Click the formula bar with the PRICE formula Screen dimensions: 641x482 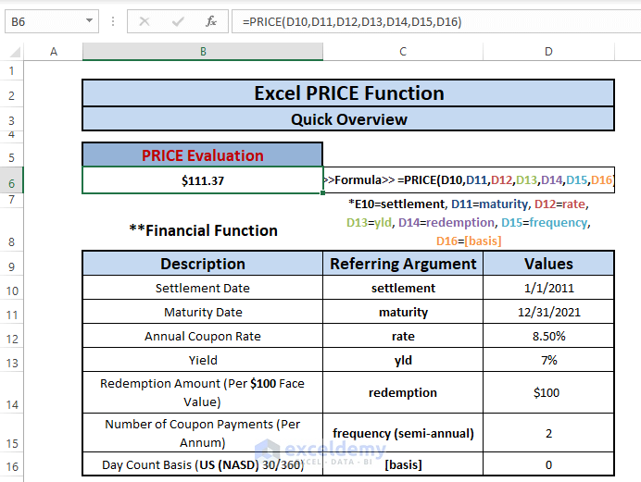436,21
